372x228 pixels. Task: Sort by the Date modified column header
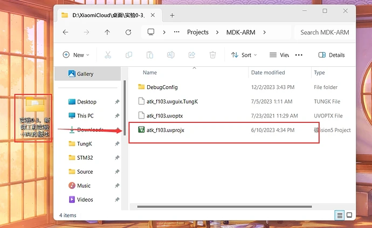pos(268,72)
